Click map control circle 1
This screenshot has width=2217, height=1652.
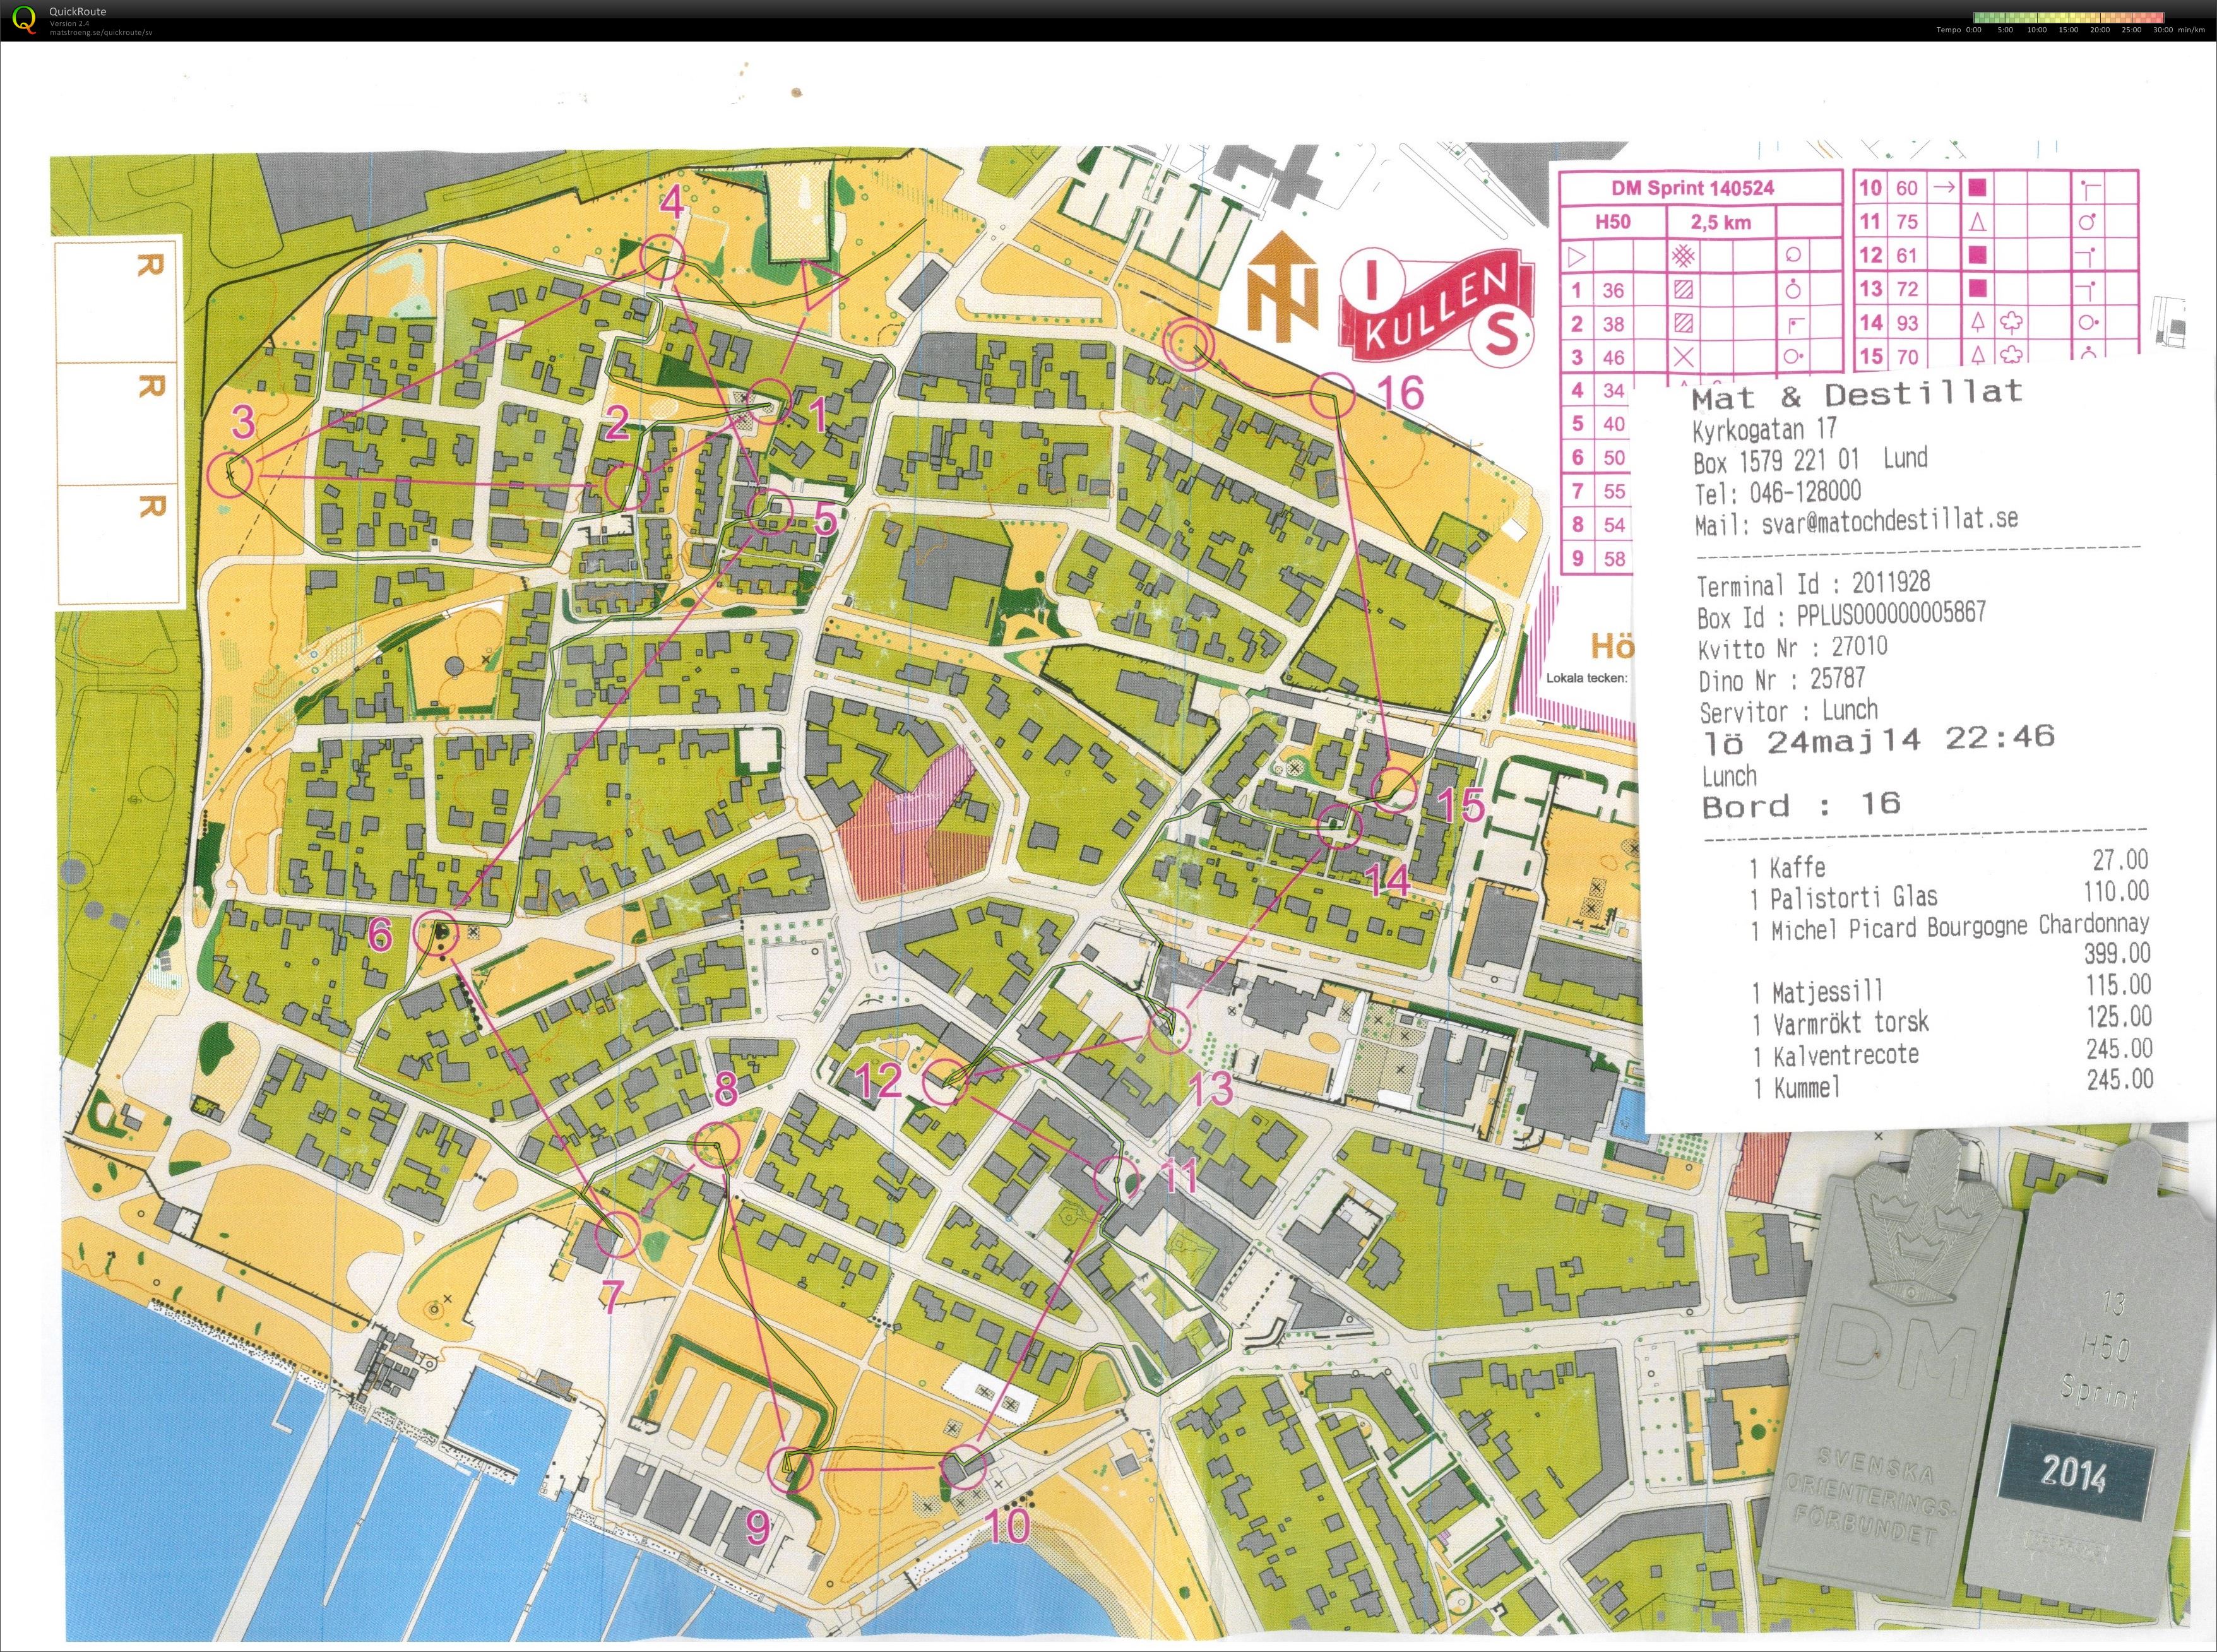[x=769, y=401]
